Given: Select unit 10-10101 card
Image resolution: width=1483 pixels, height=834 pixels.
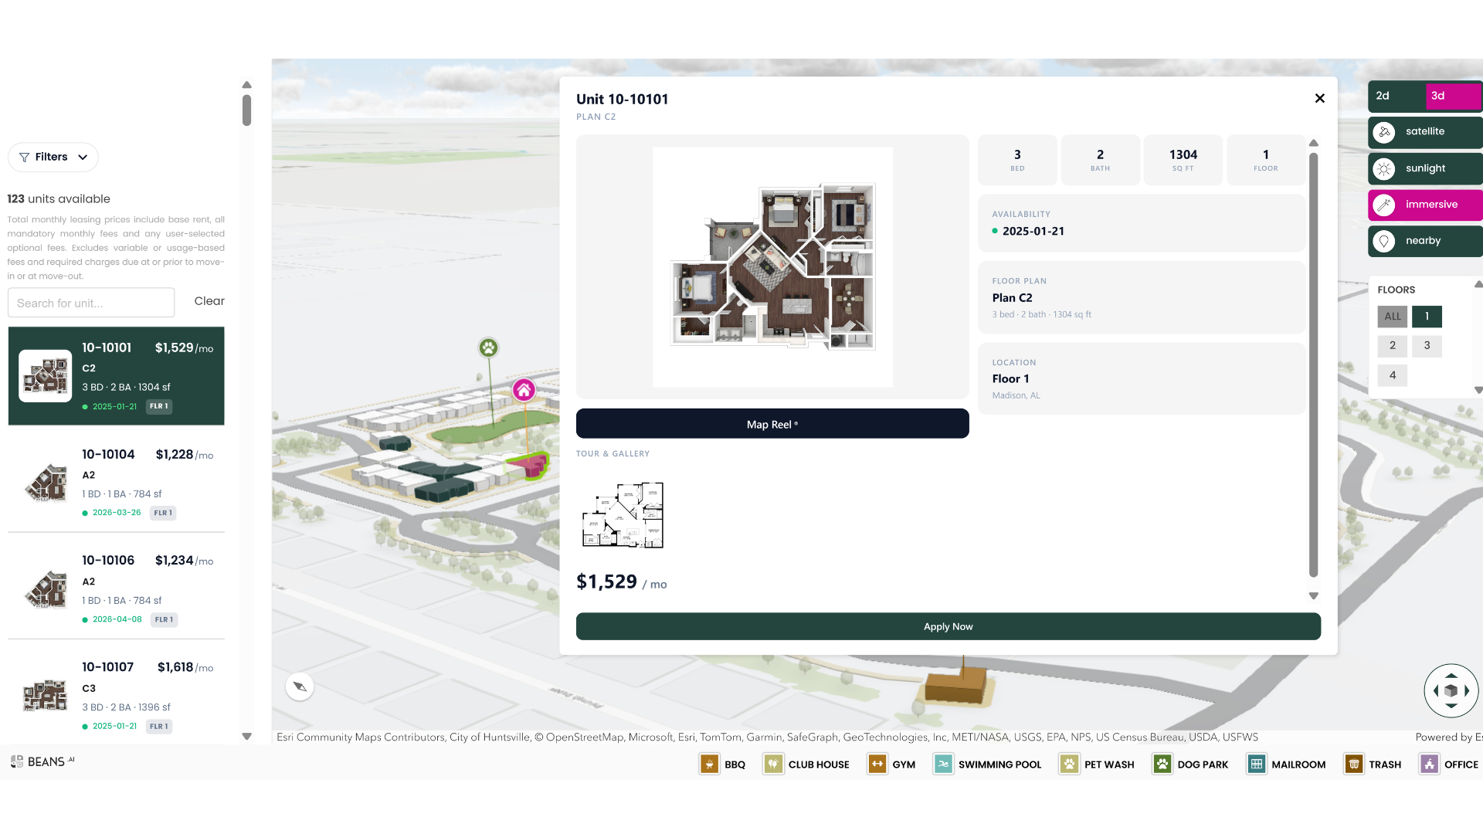Looking at the screenshot, I should point(117,376).
